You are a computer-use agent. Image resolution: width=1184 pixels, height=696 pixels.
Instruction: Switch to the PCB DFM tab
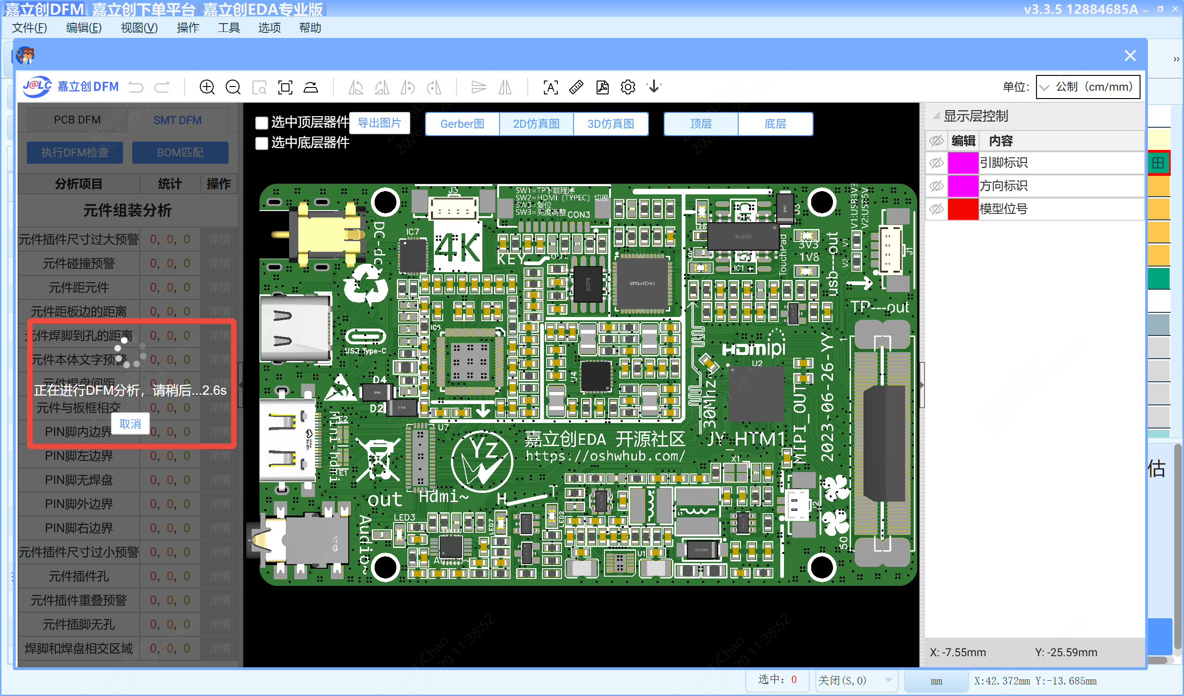[x=77, y=120]
